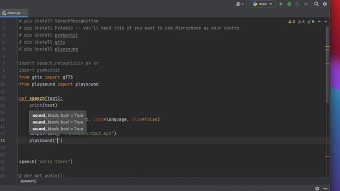Open tool window settings gear at bottom right
This screenshot has width=340, height=191.
coord(317,189)
